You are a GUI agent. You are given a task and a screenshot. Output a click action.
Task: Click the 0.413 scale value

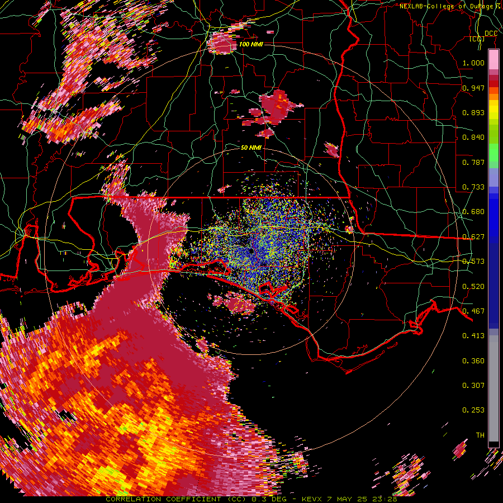click(x=473, y=336)
